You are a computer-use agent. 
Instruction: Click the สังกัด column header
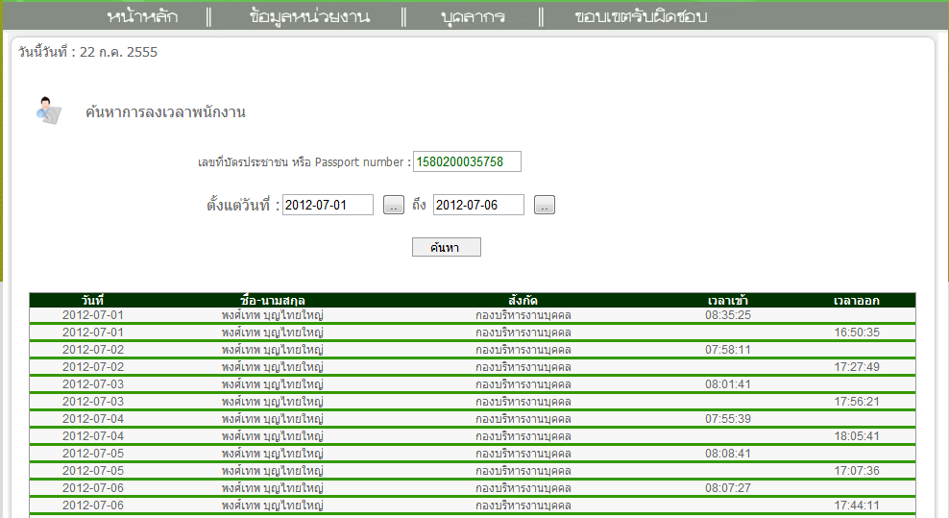[523, 301]
